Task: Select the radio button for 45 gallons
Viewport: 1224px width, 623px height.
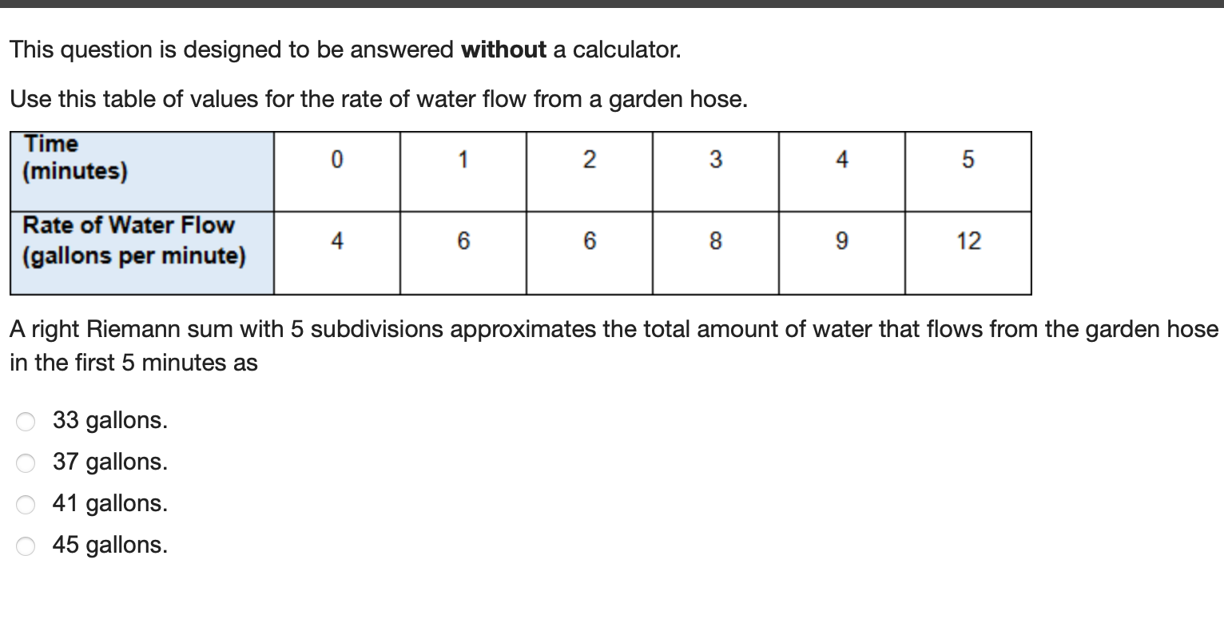Action: pos(25,546)
